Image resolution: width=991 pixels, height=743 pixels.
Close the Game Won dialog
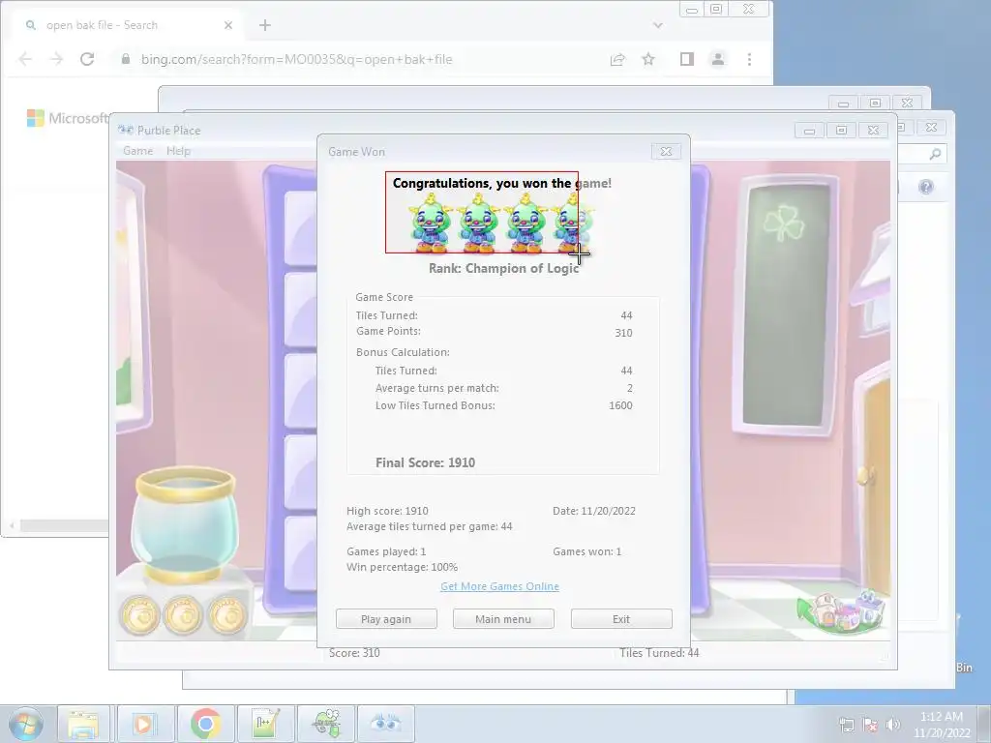(x=666, y=152)
